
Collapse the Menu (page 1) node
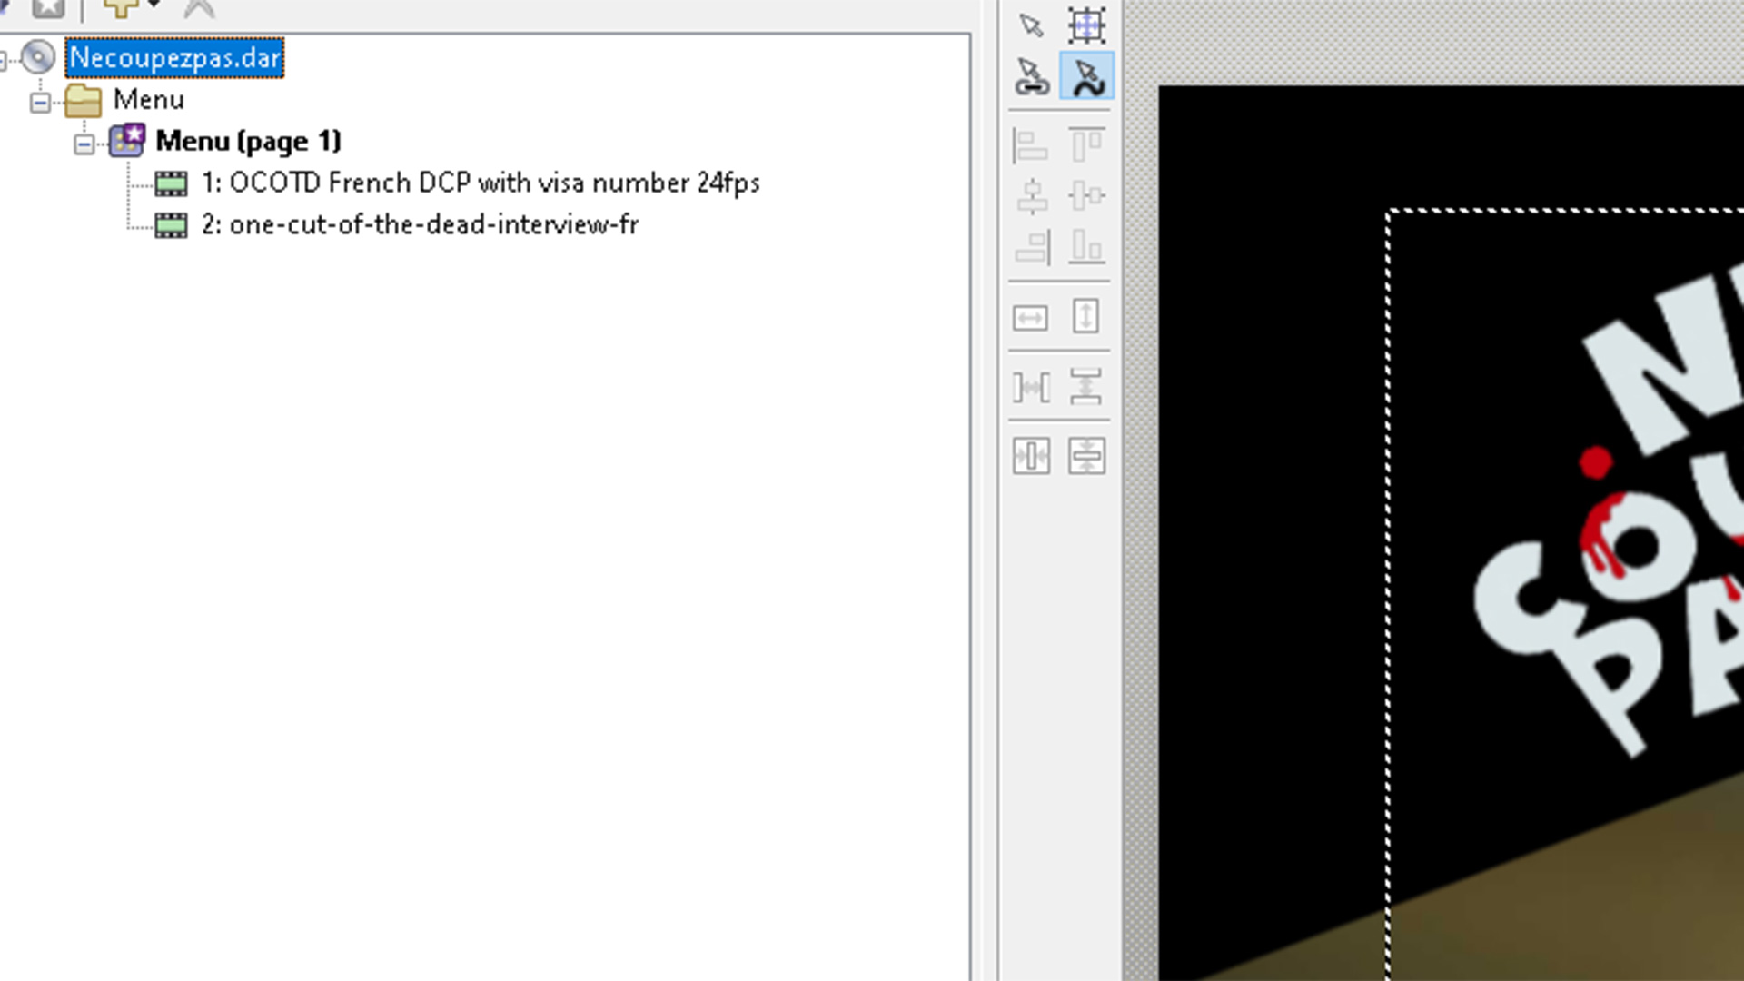click(84, 144)
